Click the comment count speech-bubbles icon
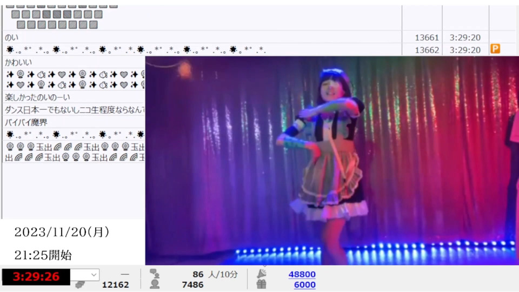Screen dimensions: 519x292 (x=79, y=284)
